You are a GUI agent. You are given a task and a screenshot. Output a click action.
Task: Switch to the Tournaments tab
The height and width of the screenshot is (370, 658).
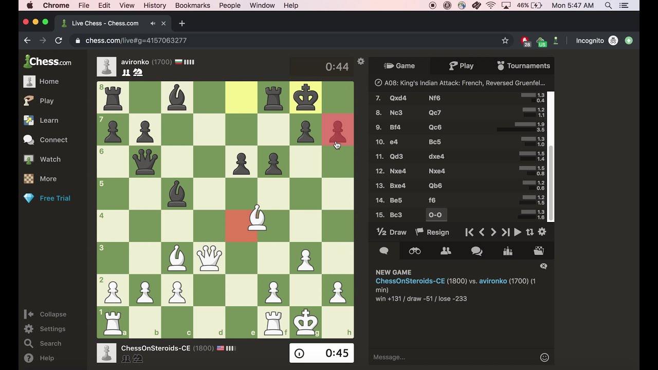pos(523,66)
